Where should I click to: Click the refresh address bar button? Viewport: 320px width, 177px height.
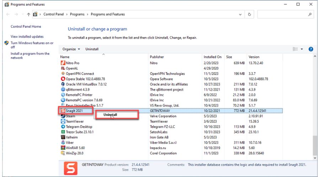[249, 15]
